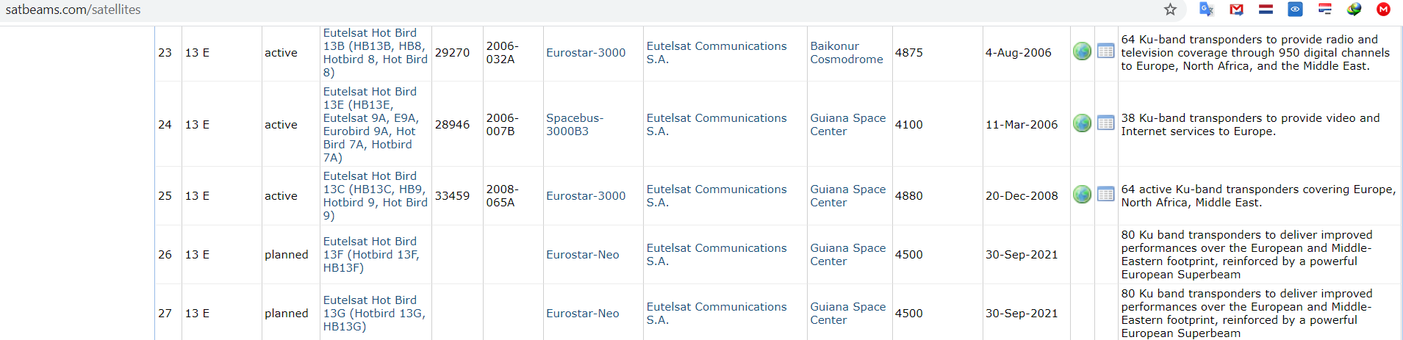
Task: Open the Eutelsat Hot Bird 13G link
Action: (x=375, y=314)
